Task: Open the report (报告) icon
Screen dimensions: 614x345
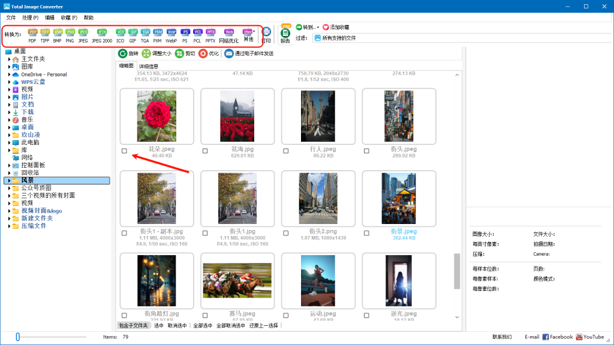Action: point(285,34)
